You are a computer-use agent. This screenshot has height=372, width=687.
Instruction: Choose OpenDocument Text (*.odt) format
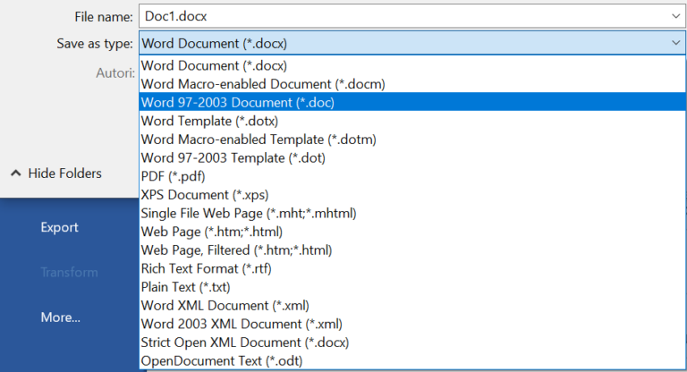click(411, 360)
